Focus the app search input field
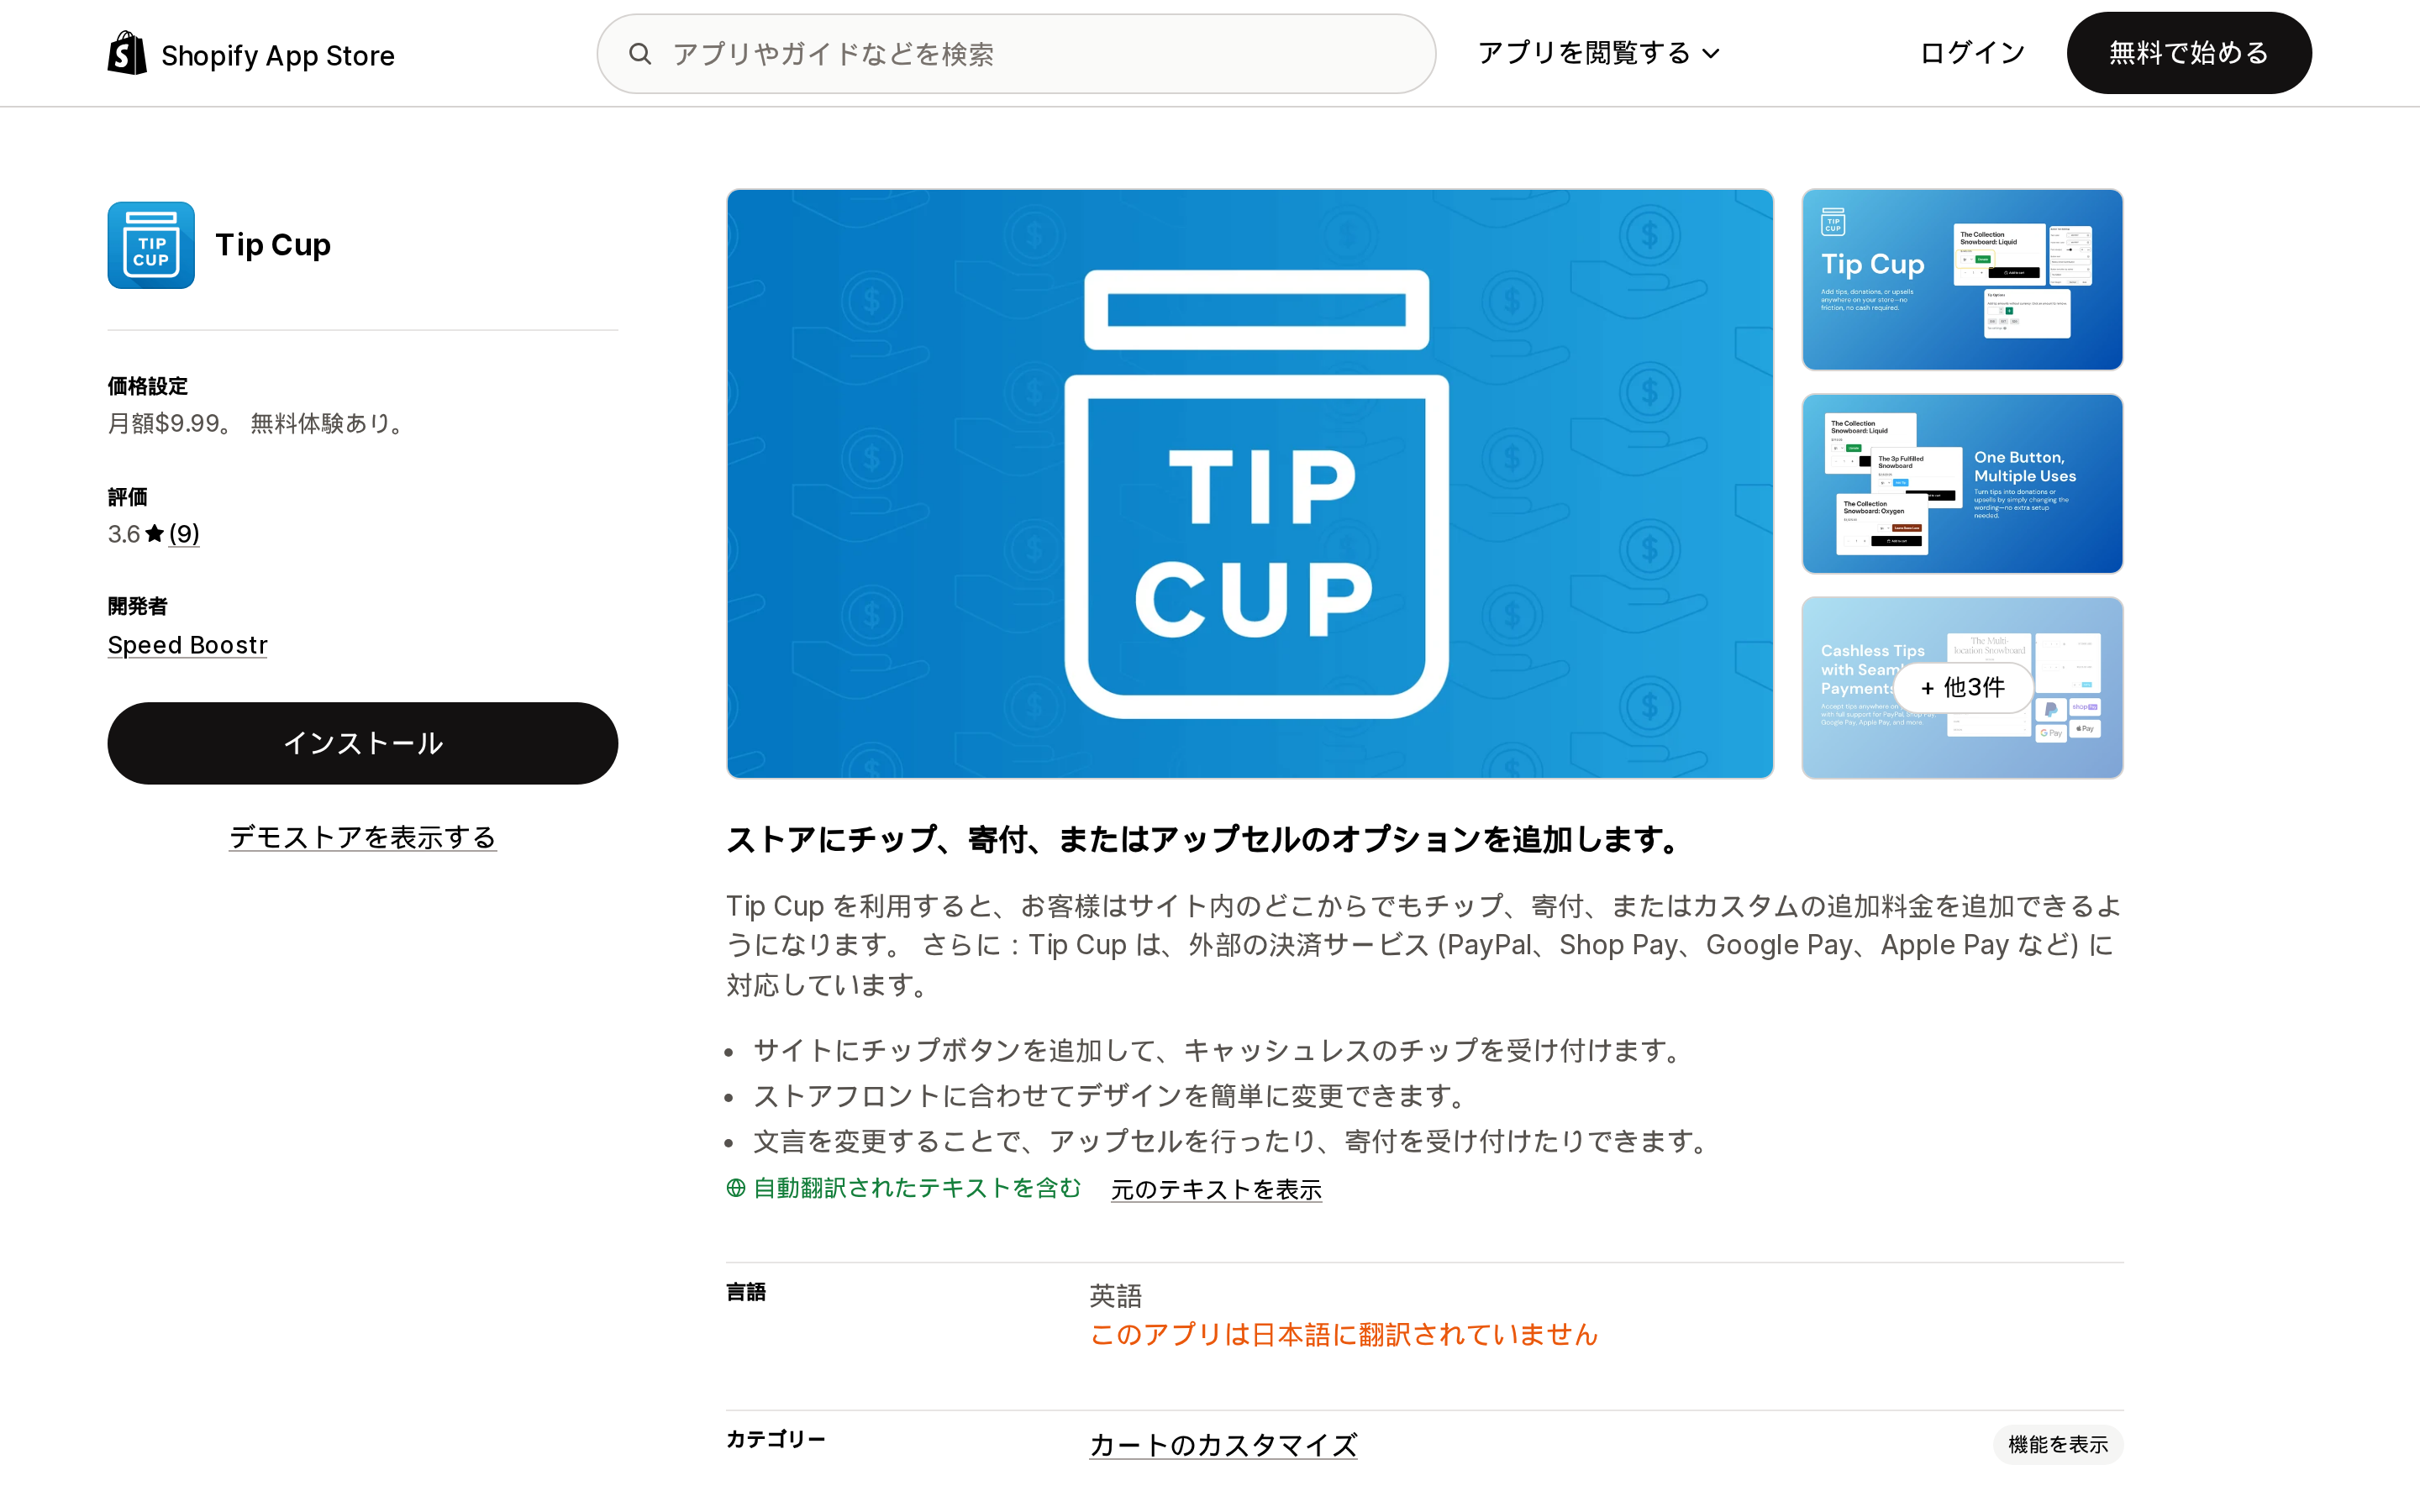2420x1512 pixels. [1016, 54]
